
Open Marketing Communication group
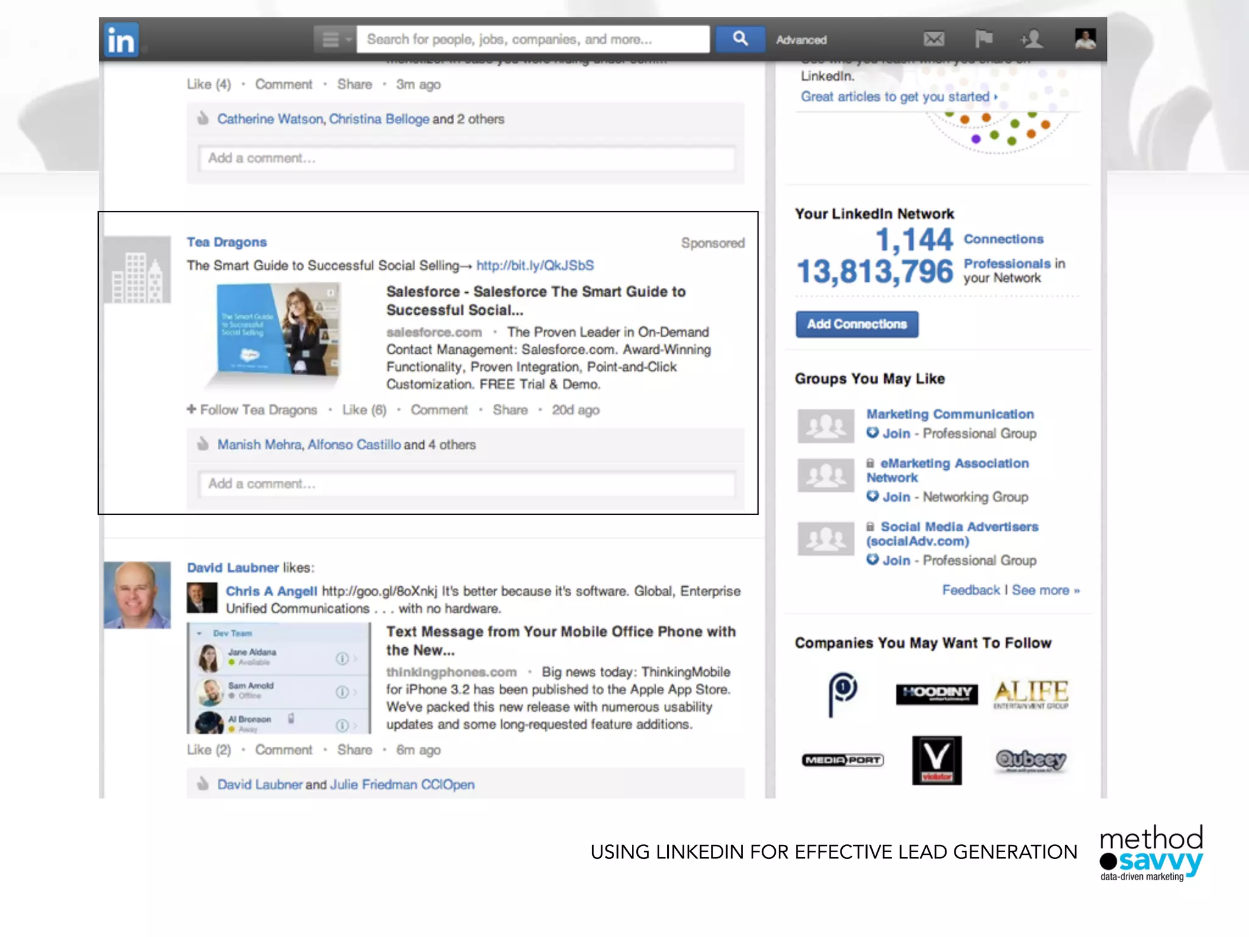[x=950, y=414]
